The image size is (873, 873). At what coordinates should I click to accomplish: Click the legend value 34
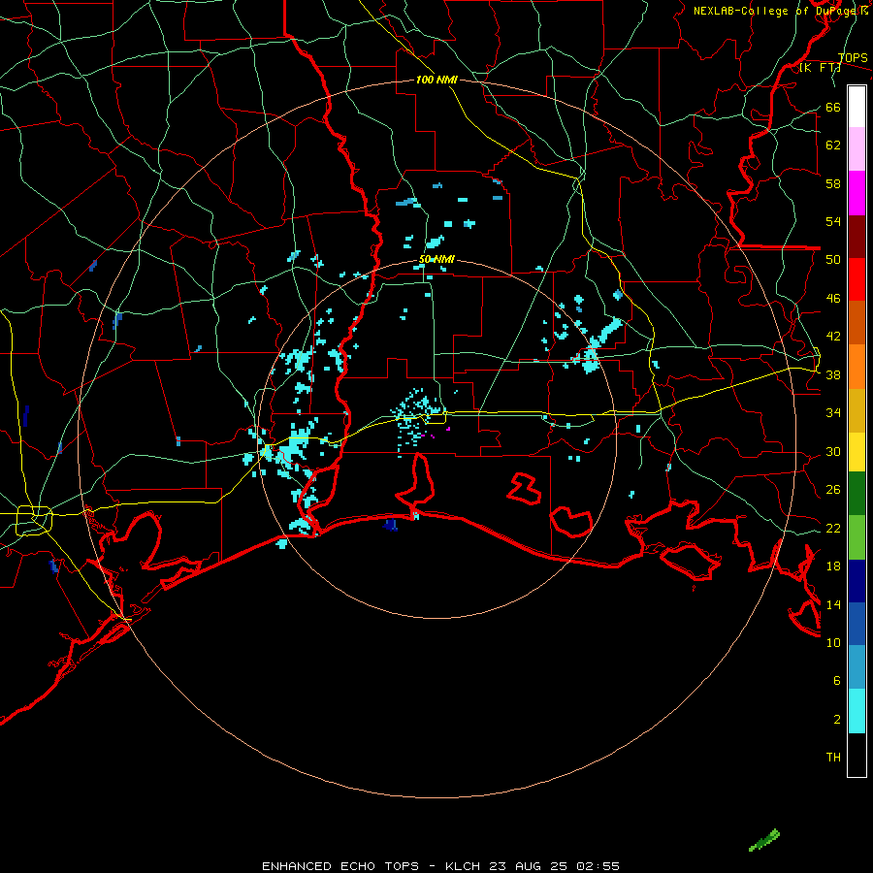coord(833,412)
